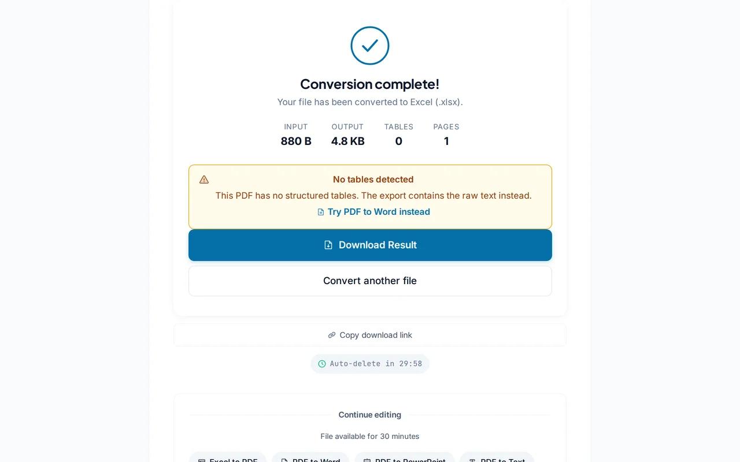The height and width of the screenshot is (462, 740).
Task: Click the Excel to PDF chip icon
Action: [x=202, y=460]
